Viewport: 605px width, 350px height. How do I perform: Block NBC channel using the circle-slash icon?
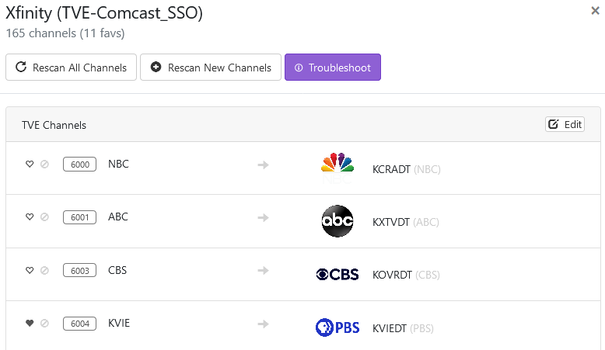tap(44, 165)
